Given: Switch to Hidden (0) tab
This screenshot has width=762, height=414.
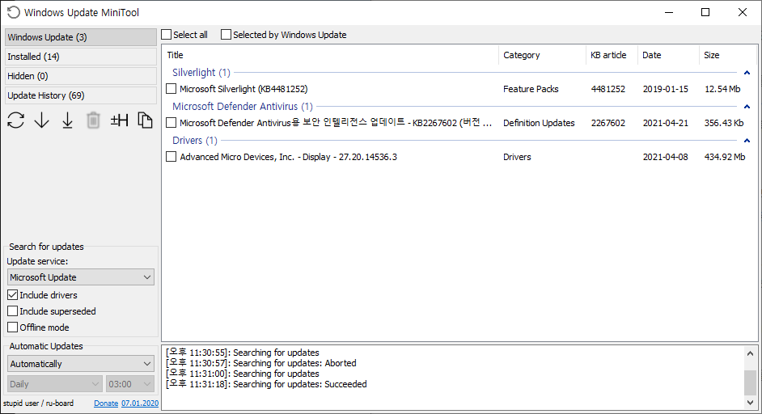Looking at the screenshot, I should click(x=81, y=76).
